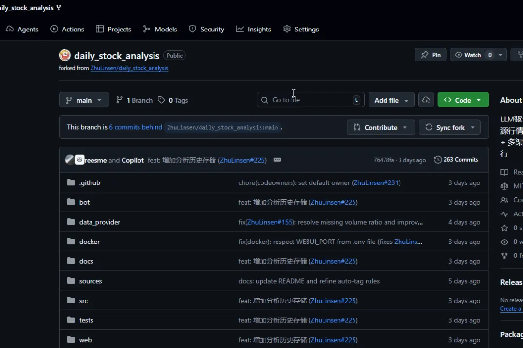Go to the Models tab

tap(160, 30)
